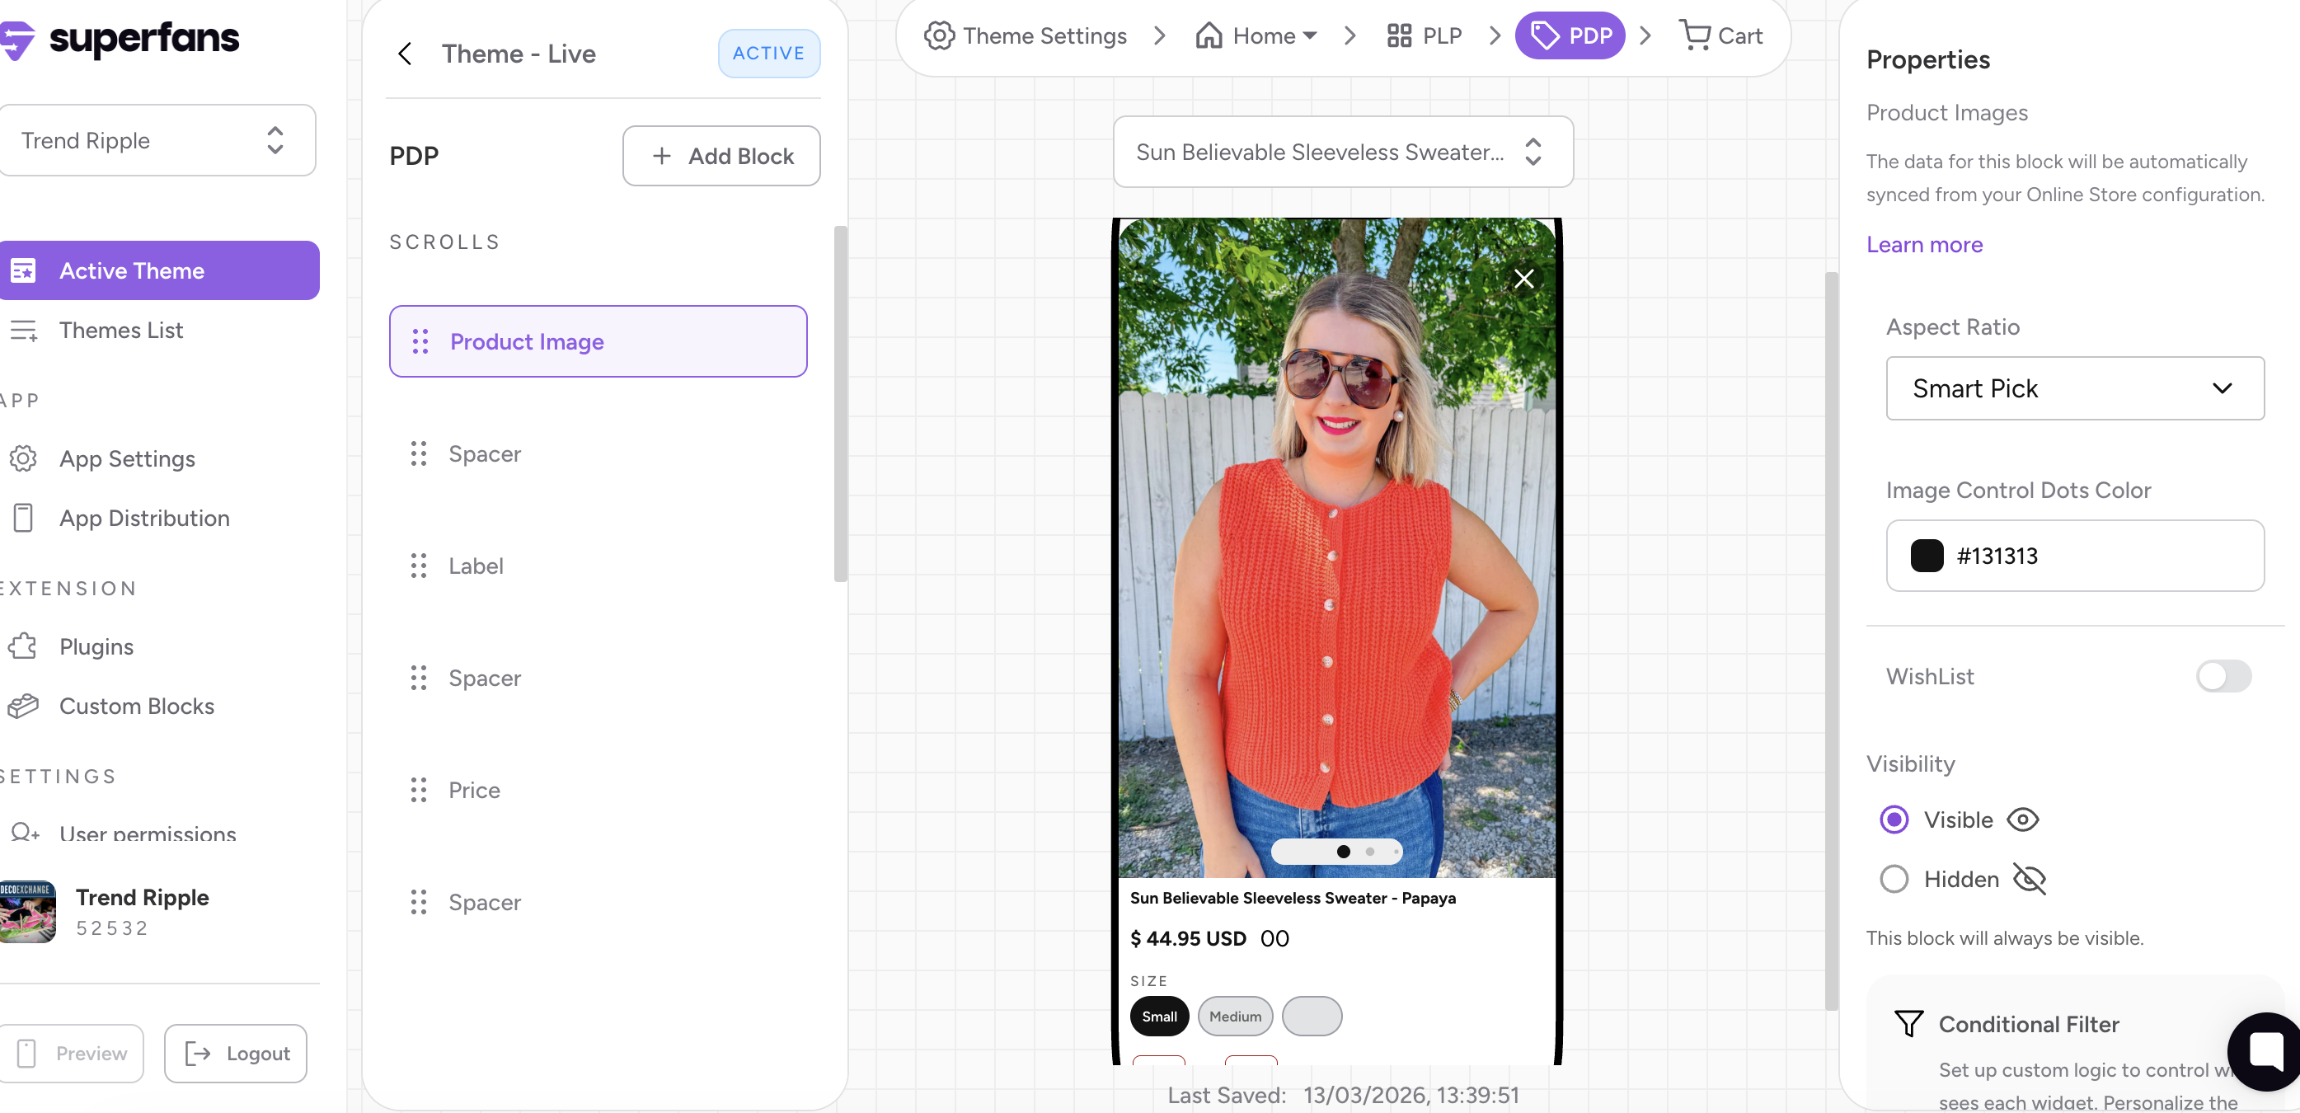
Task: Toggle the WishList switch
Action: [x=2223, y=676]
